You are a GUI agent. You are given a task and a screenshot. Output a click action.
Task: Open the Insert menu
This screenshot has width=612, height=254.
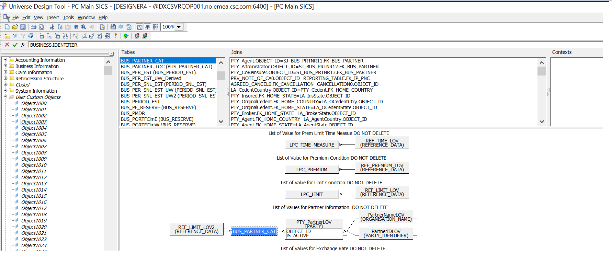tap(53, 18)
